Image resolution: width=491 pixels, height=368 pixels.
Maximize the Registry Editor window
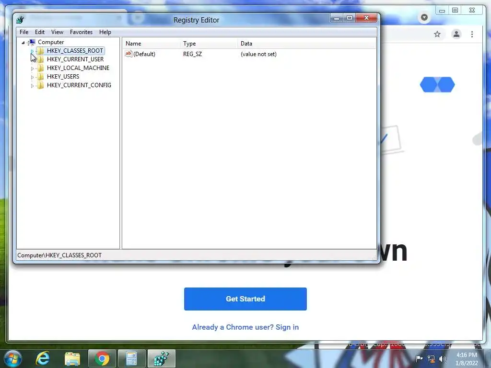[349, 18]
